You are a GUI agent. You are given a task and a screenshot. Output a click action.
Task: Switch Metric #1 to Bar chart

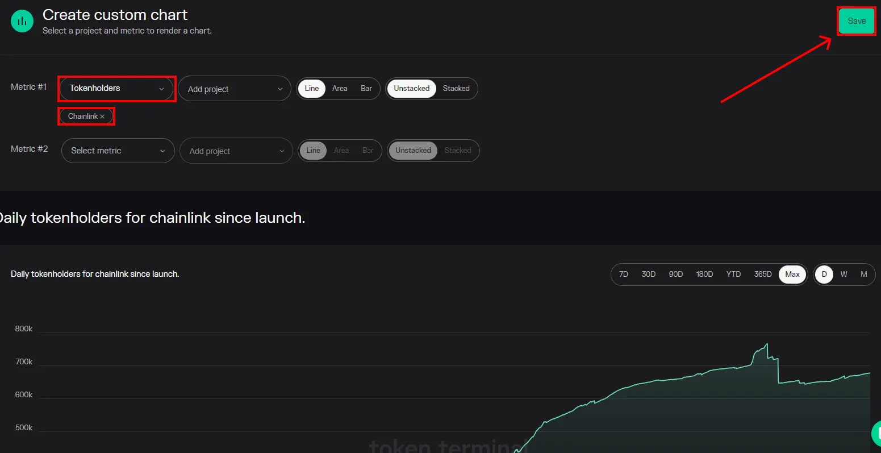[x=366, y=89]
